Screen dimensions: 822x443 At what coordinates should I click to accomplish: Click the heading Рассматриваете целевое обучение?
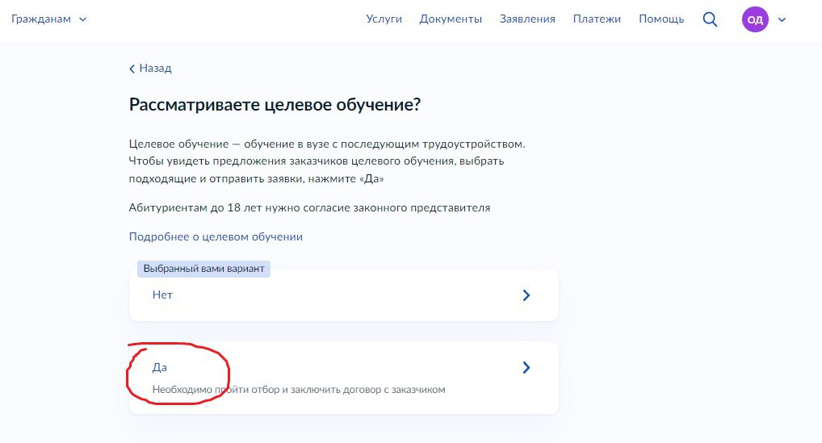(275, 105)
